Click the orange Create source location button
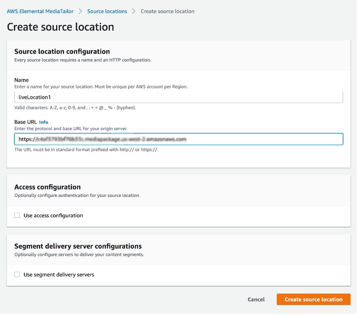 313,299
